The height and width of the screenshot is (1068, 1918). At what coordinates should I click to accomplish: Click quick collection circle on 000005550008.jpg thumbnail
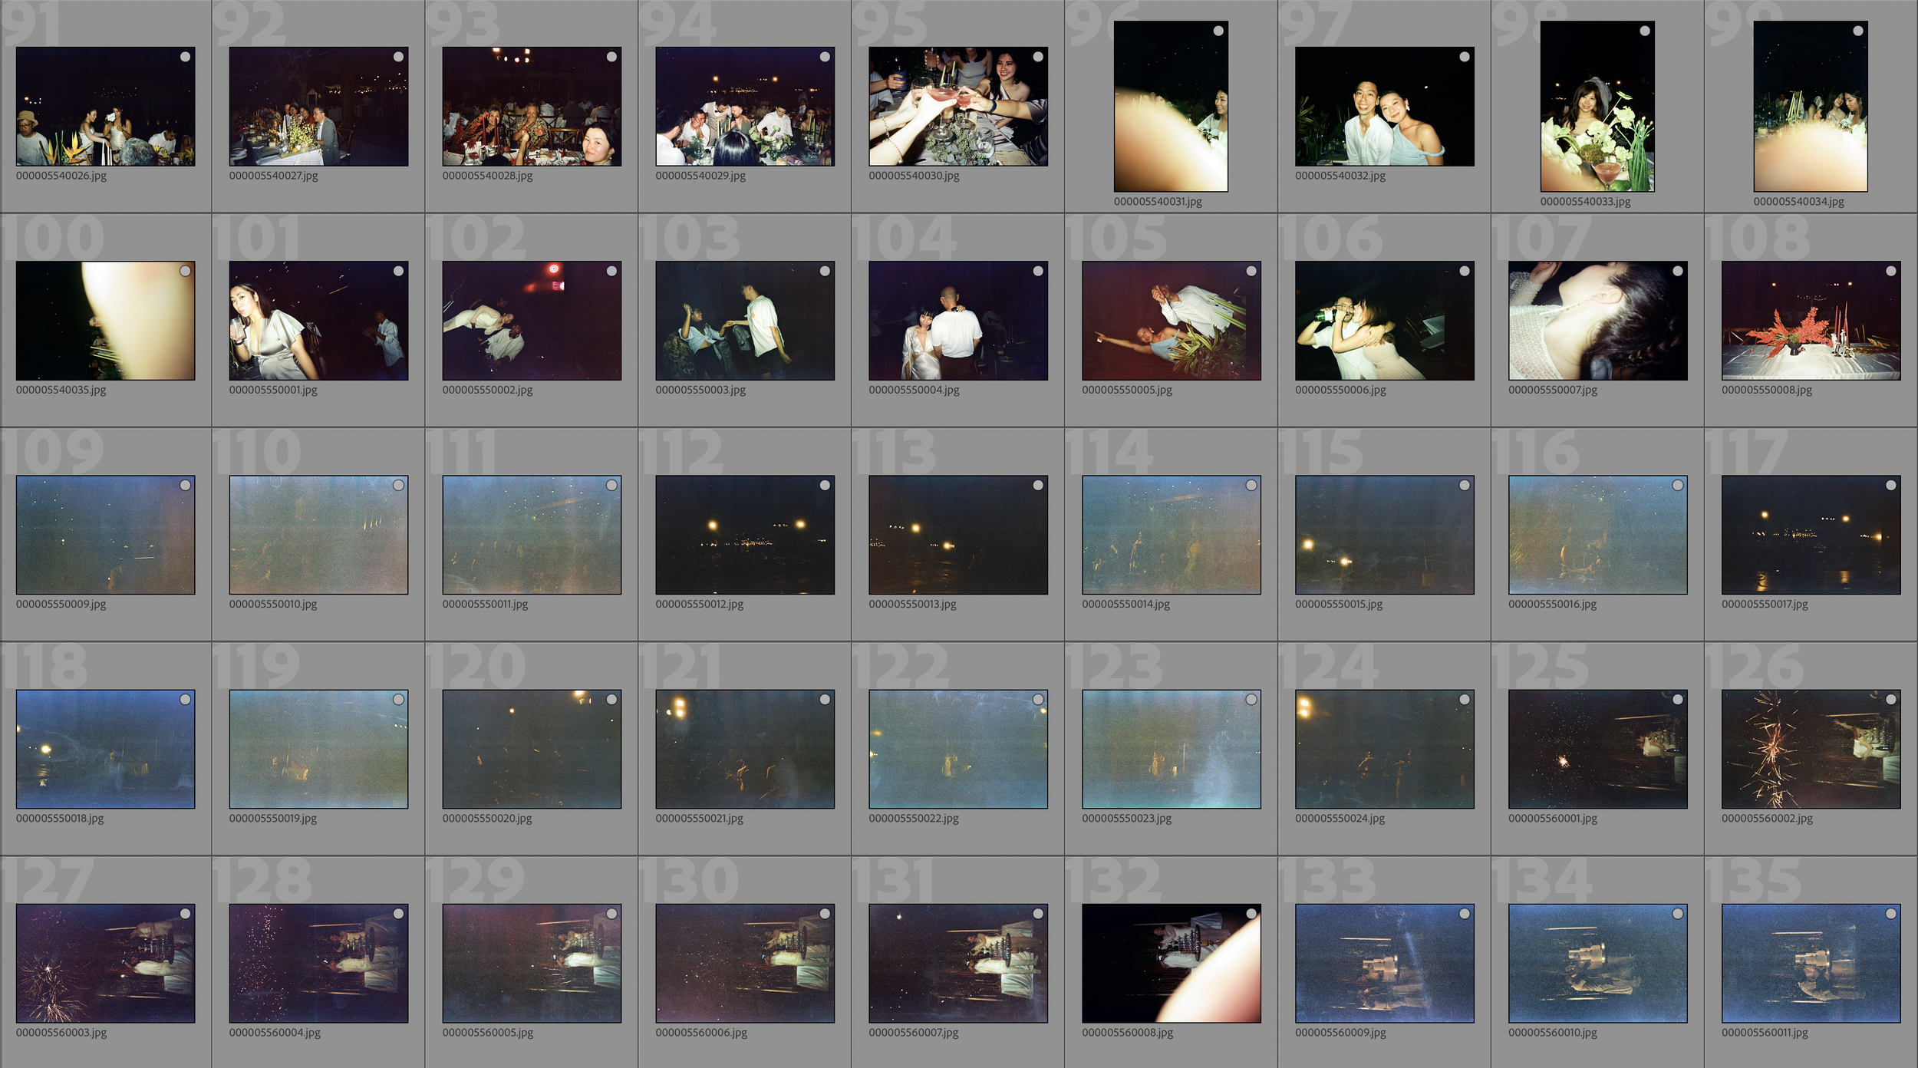(x=1890, y=271)
